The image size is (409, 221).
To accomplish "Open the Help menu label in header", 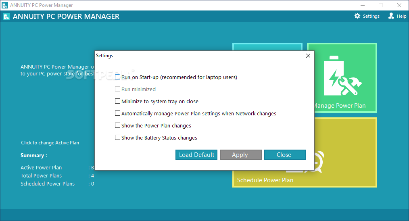I will click(x=401, y=16).
